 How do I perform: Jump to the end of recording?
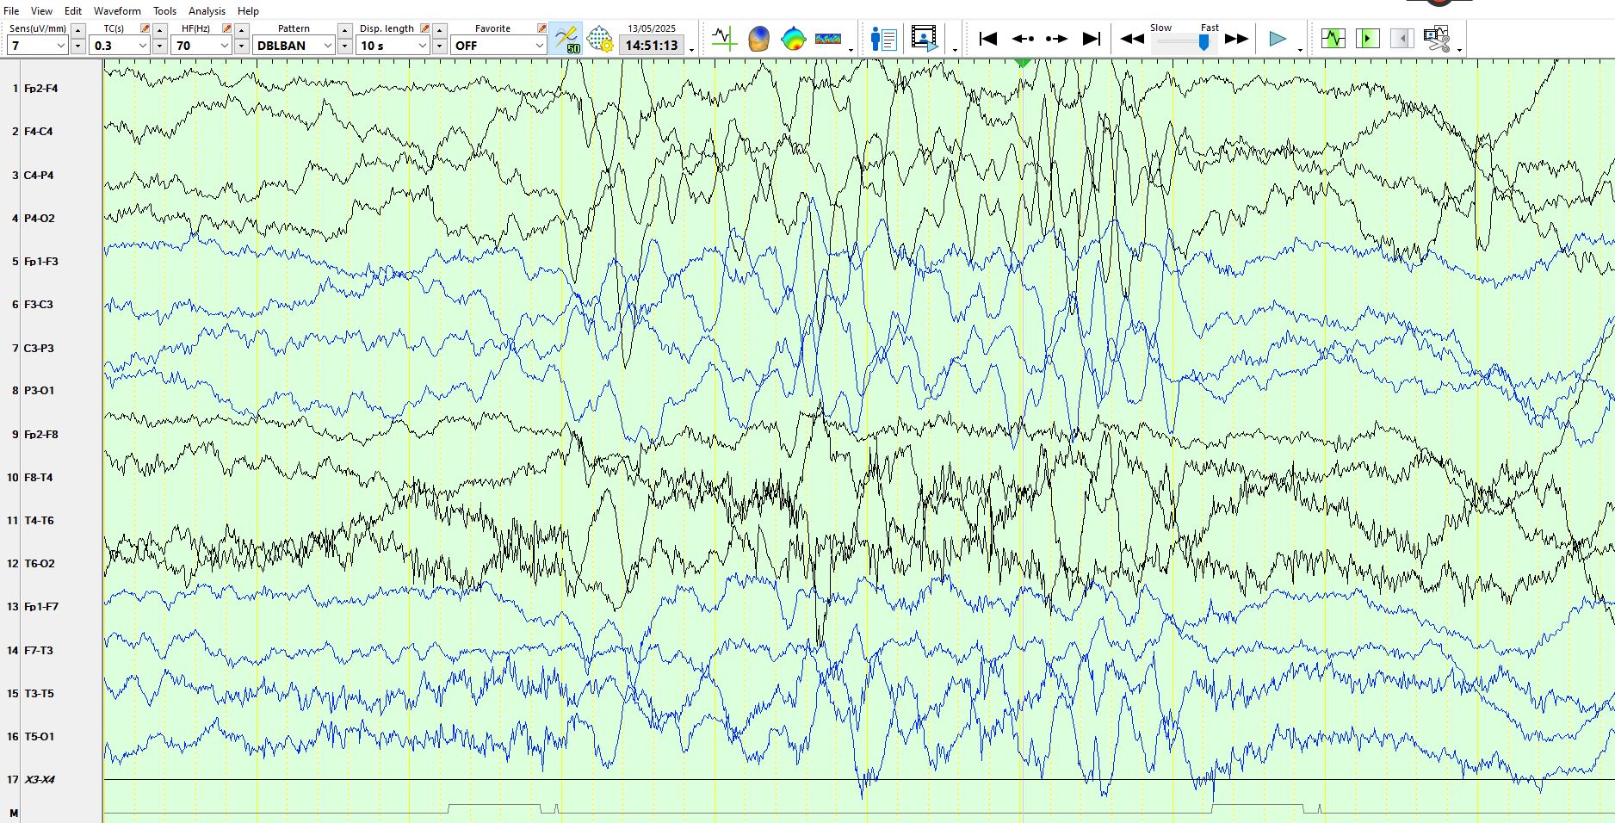[x=1092, y=39]
